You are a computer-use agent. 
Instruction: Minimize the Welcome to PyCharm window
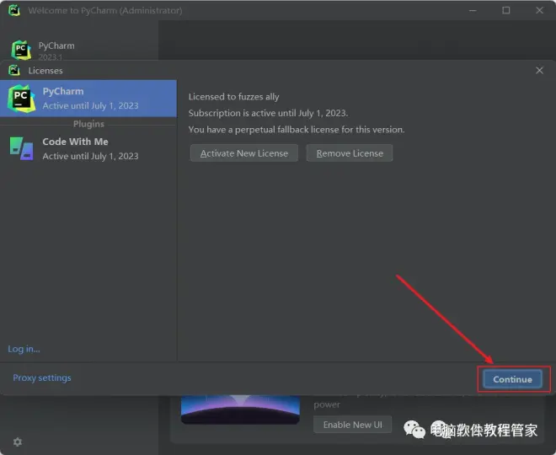(473, 10)
